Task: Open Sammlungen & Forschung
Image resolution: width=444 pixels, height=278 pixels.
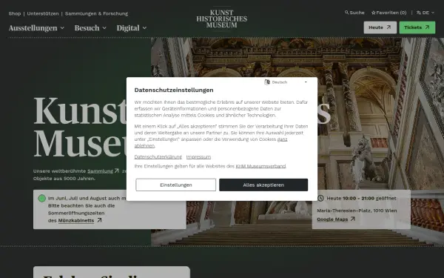Action: click(x=96, y=13)
